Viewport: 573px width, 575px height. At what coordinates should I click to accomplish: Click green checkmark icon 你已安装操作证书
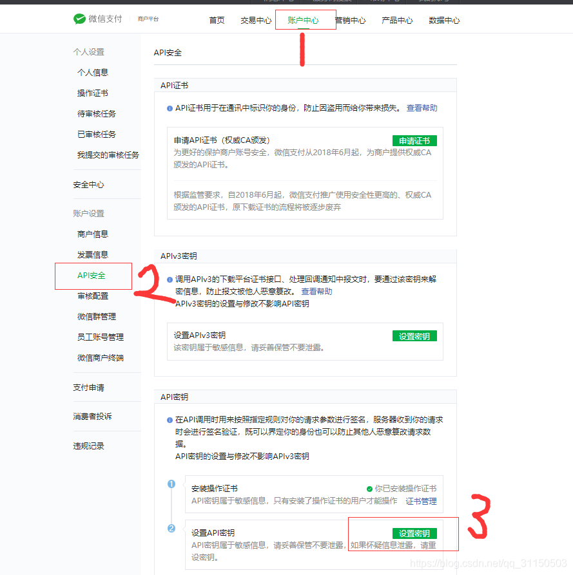tap(369, 489)
